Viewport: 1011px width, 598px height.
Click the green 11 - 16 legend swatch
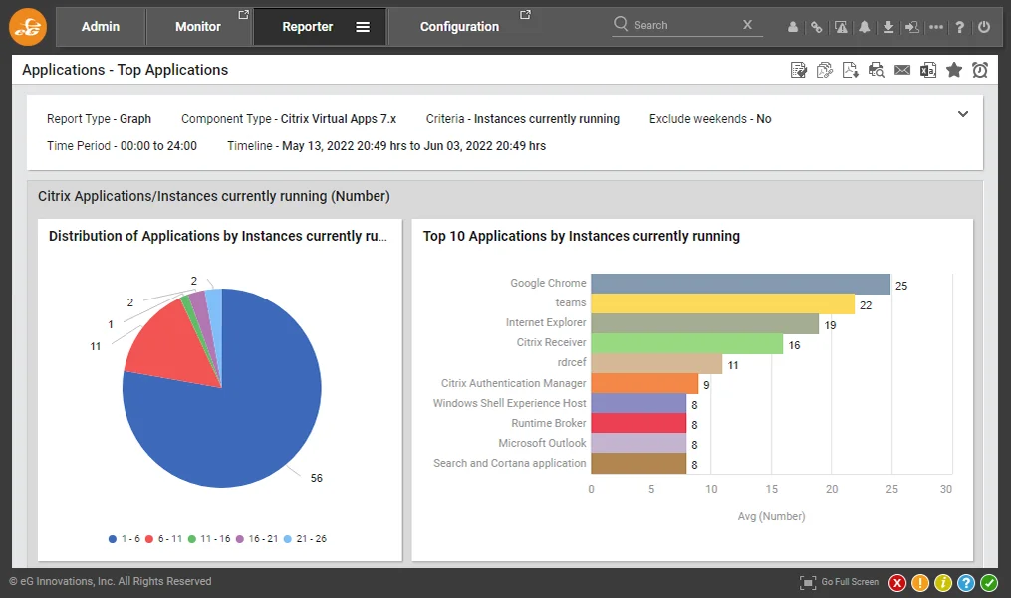pyautogui.click(x=191, y=539)
